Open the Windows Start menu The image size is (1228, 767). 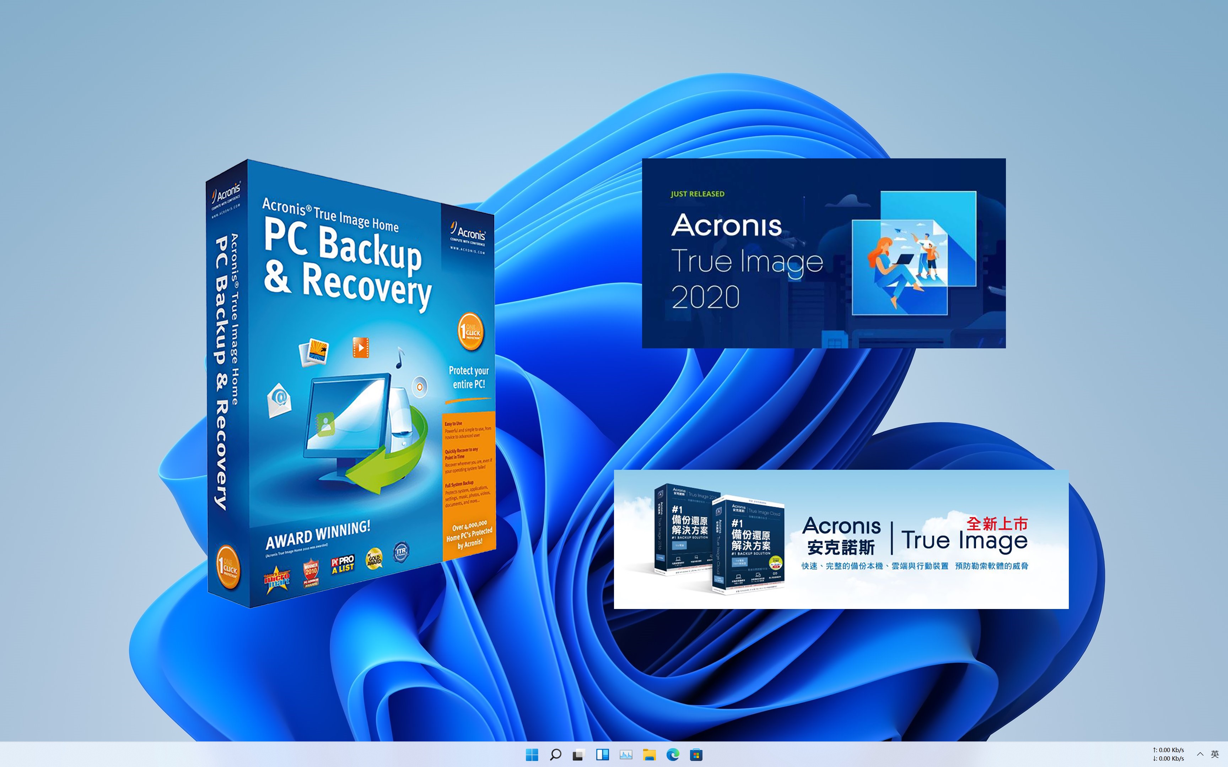click(x=532, y=755)
